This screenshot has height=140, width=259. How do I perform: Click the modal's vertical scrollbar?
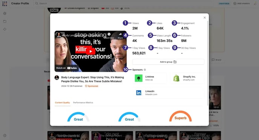208,63
